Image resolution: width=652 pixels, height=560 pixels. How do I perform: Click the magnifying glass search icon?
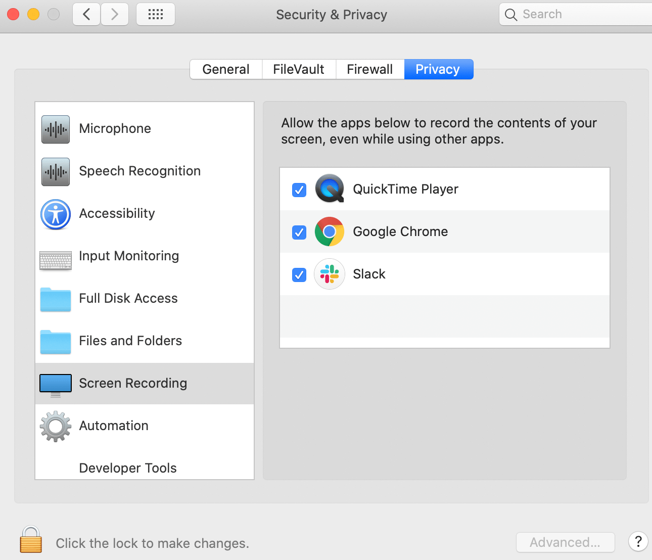[x=511, y=15]
